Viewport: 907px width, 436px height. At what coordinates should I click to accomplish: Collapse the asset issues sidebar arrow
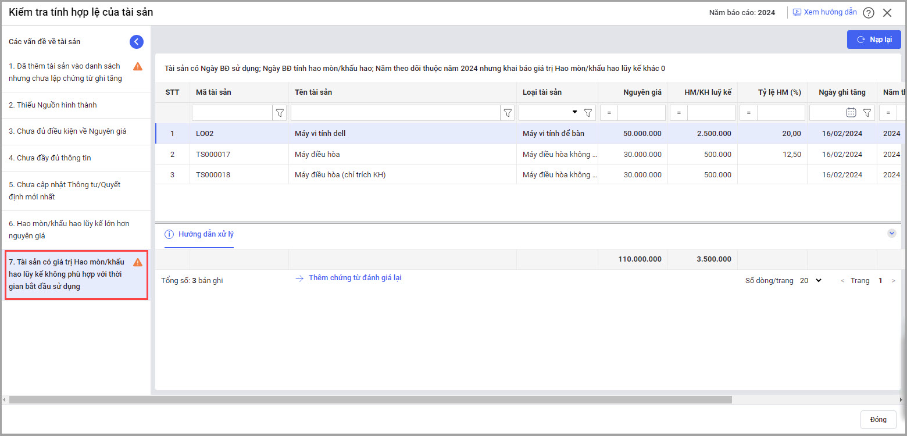point(137,41)
